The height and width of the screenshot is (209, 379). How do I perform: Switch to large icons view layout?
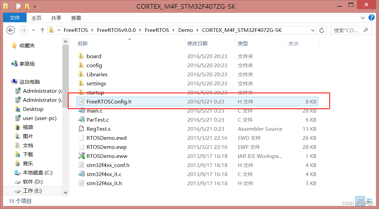point(369,201)
